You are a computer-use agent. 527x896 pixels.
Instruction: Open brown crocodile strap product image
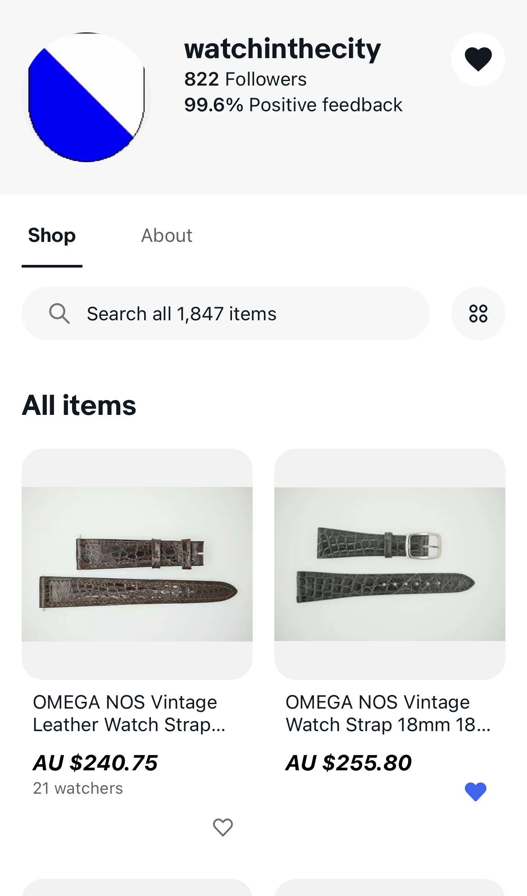coord(137,564)
